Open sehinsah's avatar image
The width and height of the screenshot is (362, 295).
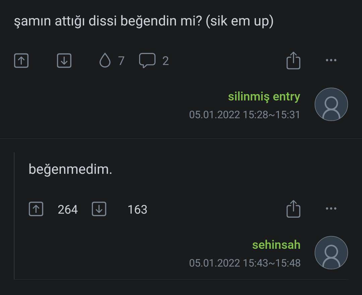pyautogui.click(x=331, y=252)
